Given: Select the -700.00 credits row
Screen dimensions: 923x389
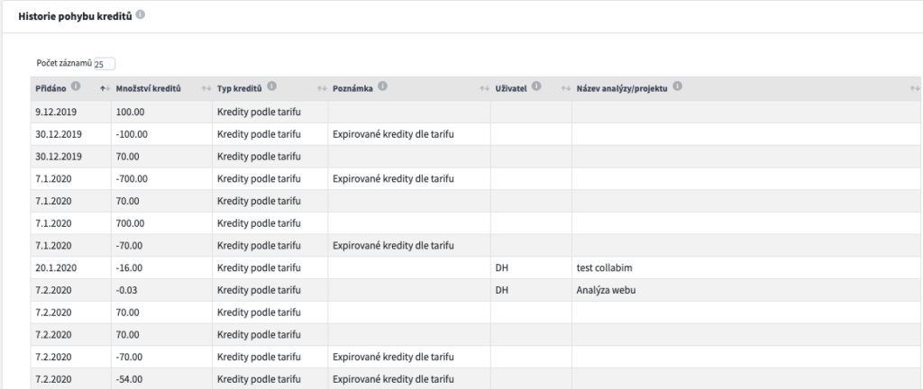Looking at the screenshot, I should (x=476, y=178).
